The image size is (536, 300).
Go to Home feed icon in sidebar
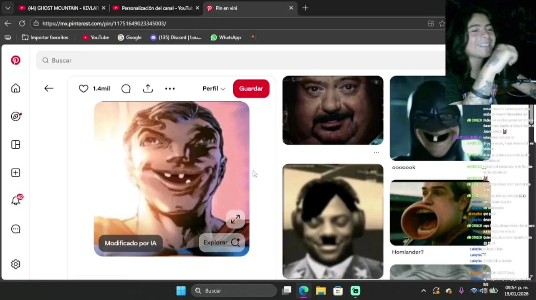[15, 88]
